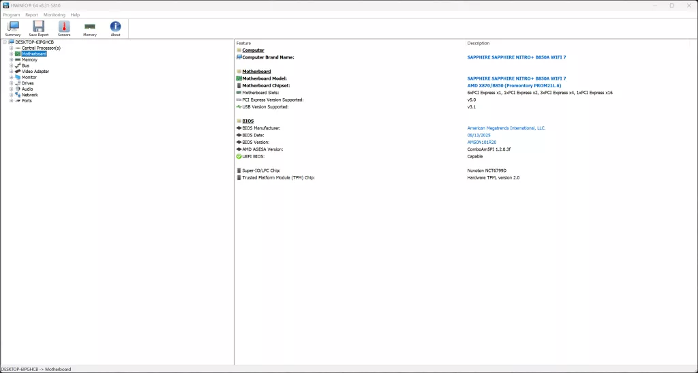
Task: Open the Help menu
Action: [75, 15]
